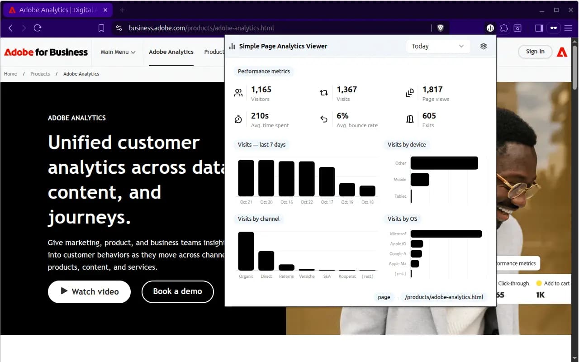
Task: Expand the Main Menu dropdown
Action: (x=118, y=52)
